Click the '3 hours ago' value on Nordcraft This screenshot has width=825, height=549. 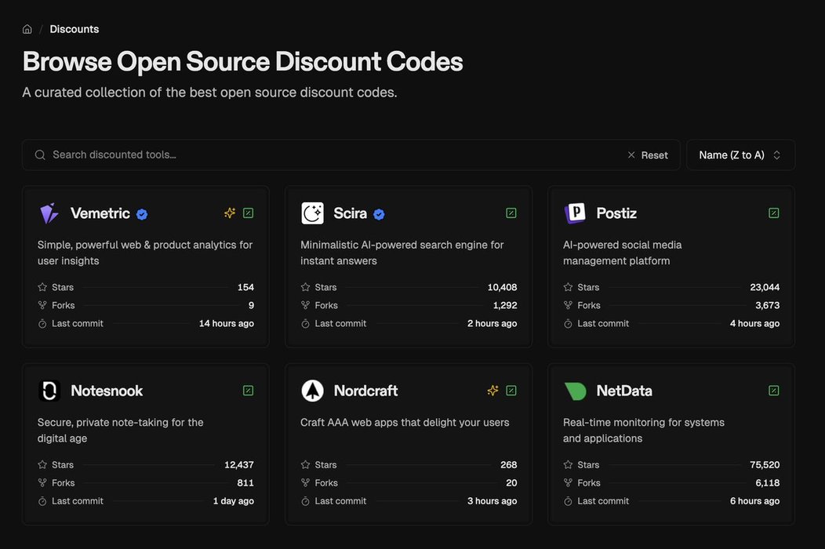492,500
